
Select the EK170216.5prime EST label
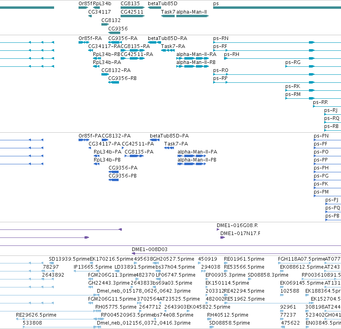point(111,259)
